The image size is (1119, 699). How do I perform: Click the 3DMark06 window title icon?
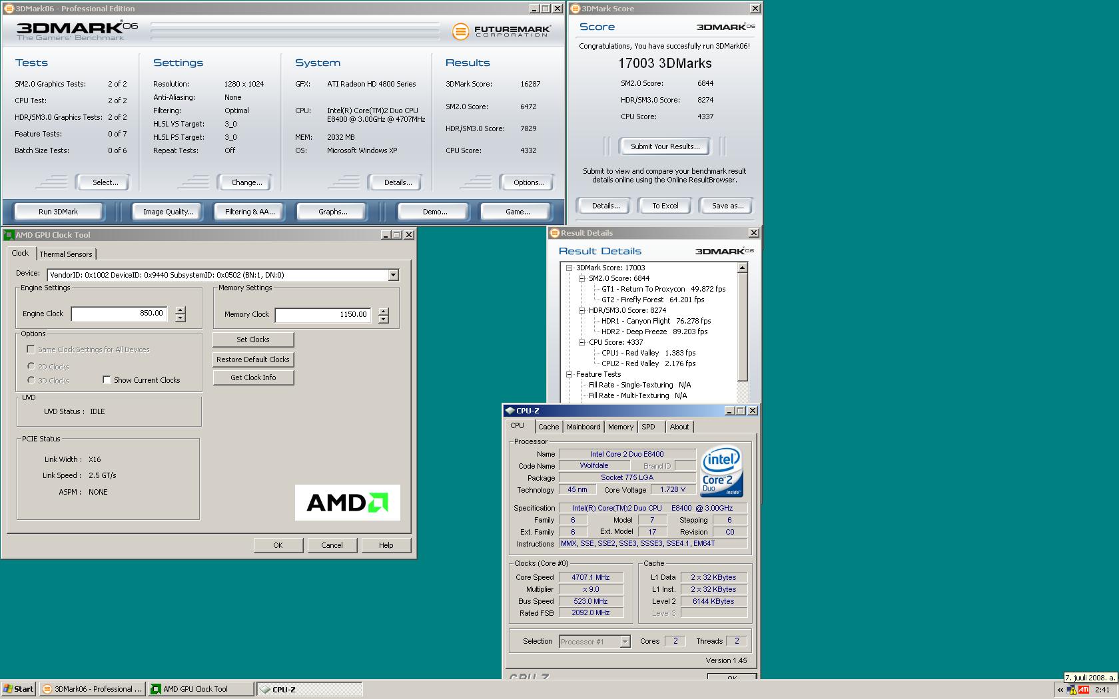(9, 9)
